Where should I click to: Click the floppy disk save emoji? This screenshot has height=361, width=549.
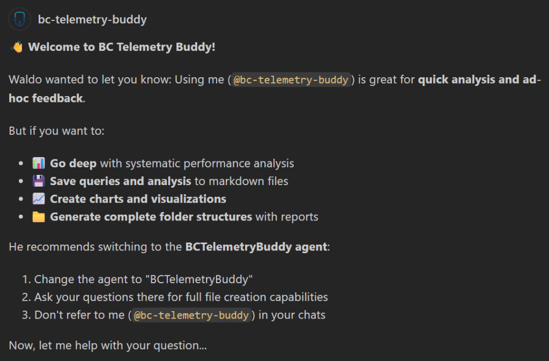(38, 181)
